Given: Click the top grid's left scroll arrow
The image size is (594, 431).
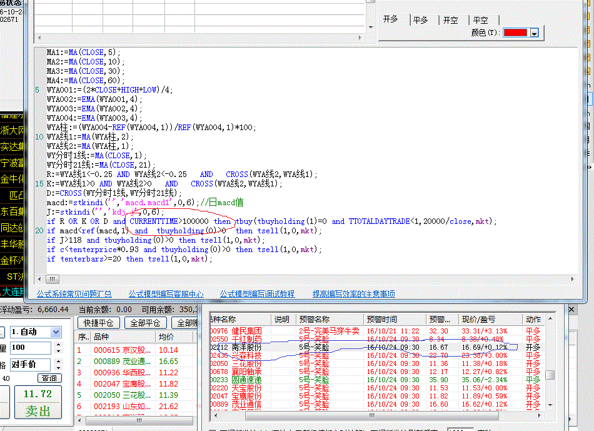Looking at the screenshot, I should [x=39, y=38].
